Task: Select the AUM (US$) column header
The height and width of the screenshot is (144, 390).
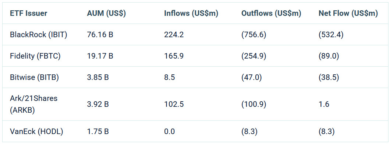Action: 106,14
